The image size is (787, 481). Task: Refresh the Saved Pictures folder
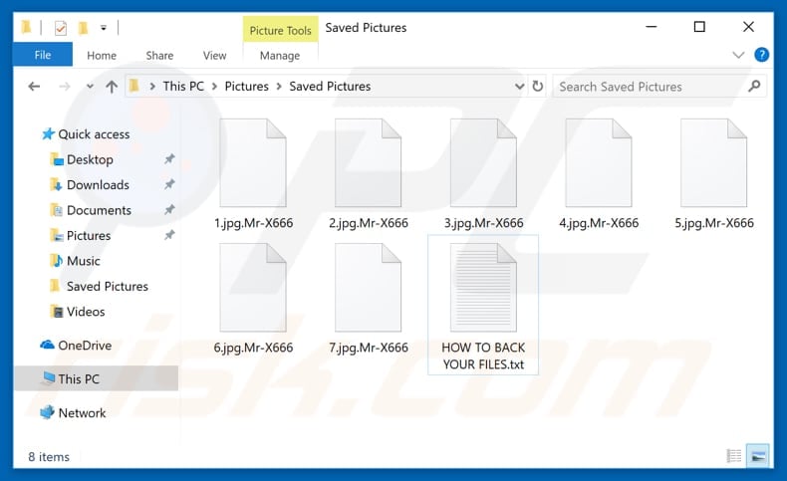click(538, 87)
